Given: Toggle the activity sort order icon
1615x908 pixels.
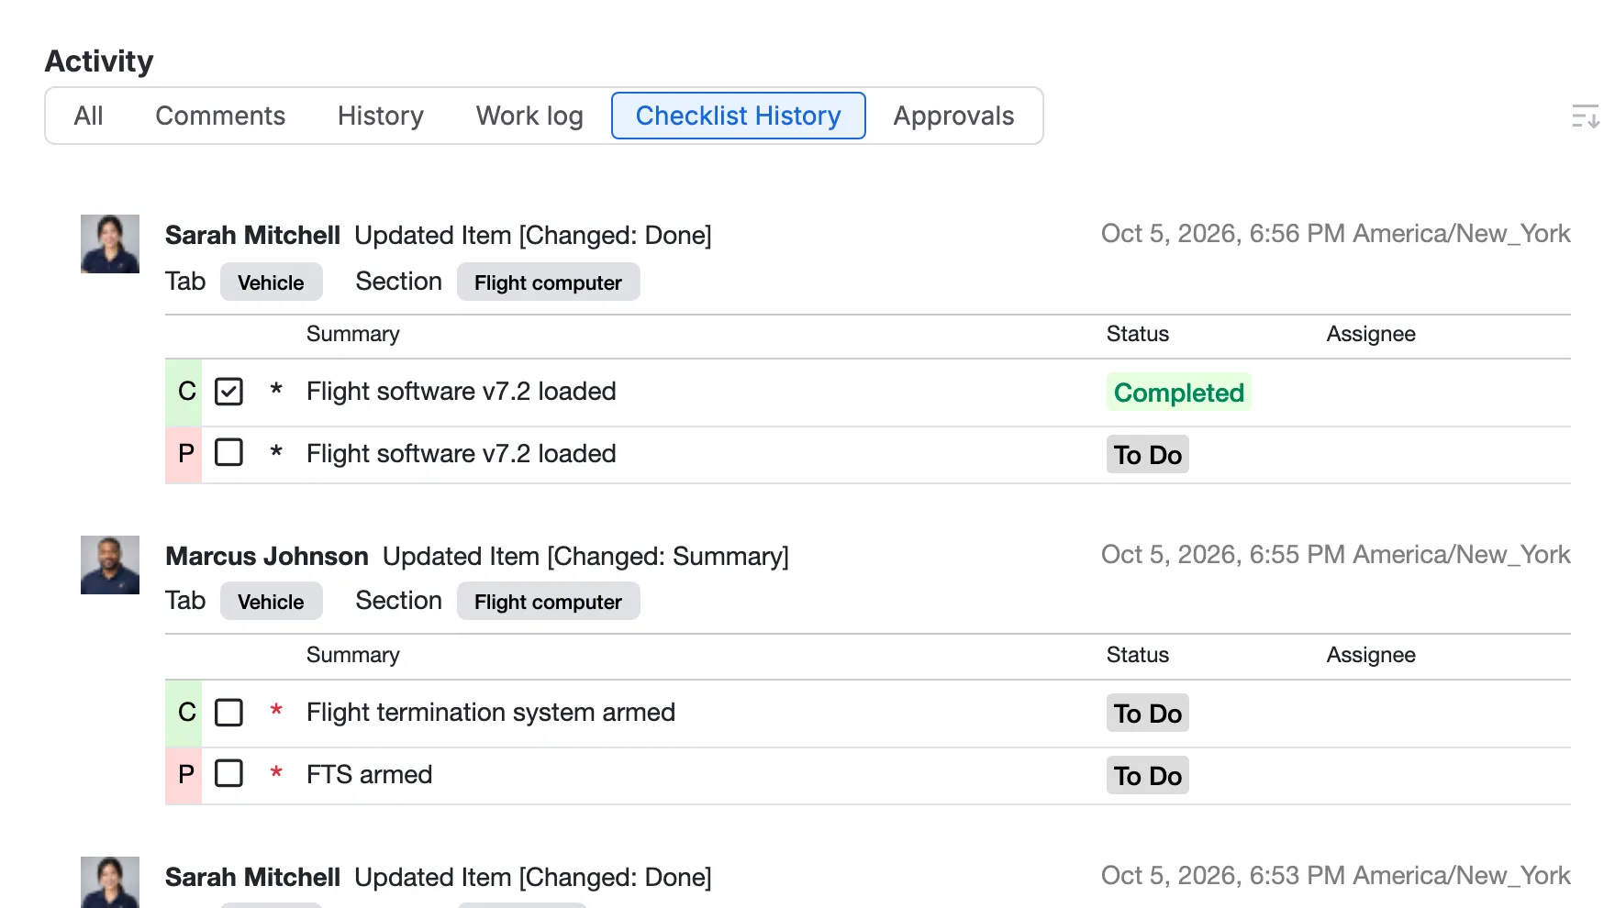Looking at the screenshot, I should coord(1585,116).
